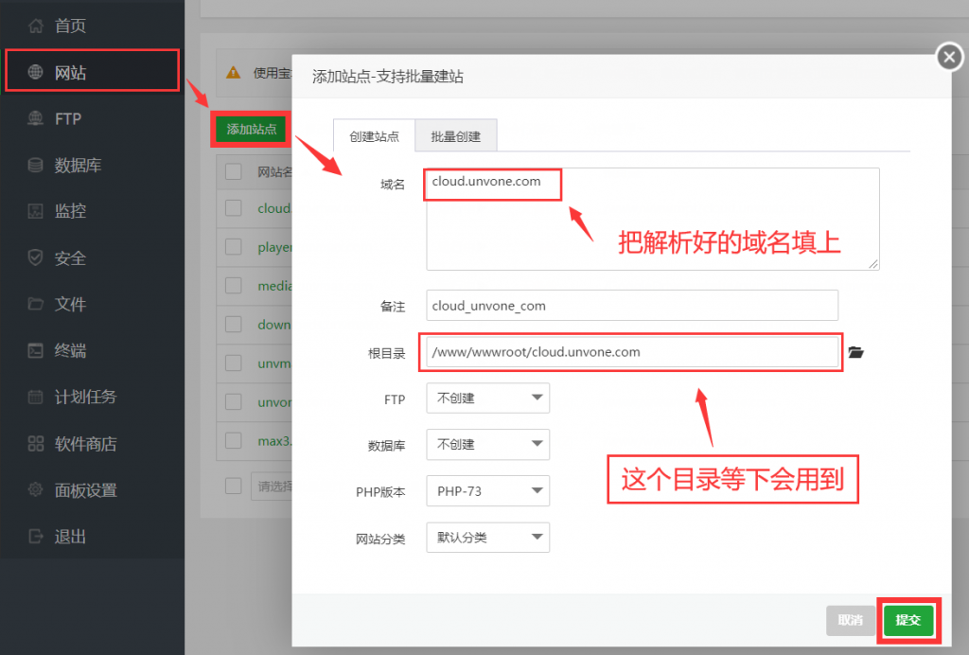This screenshot has width=969, height=655.
Task: Click the logout icon beside 退出
Action: [36, 537]
